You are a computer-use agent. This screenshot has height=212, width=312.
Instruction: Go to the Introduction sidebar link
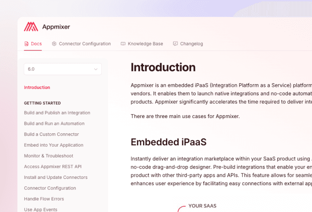[x=37, y=87]
